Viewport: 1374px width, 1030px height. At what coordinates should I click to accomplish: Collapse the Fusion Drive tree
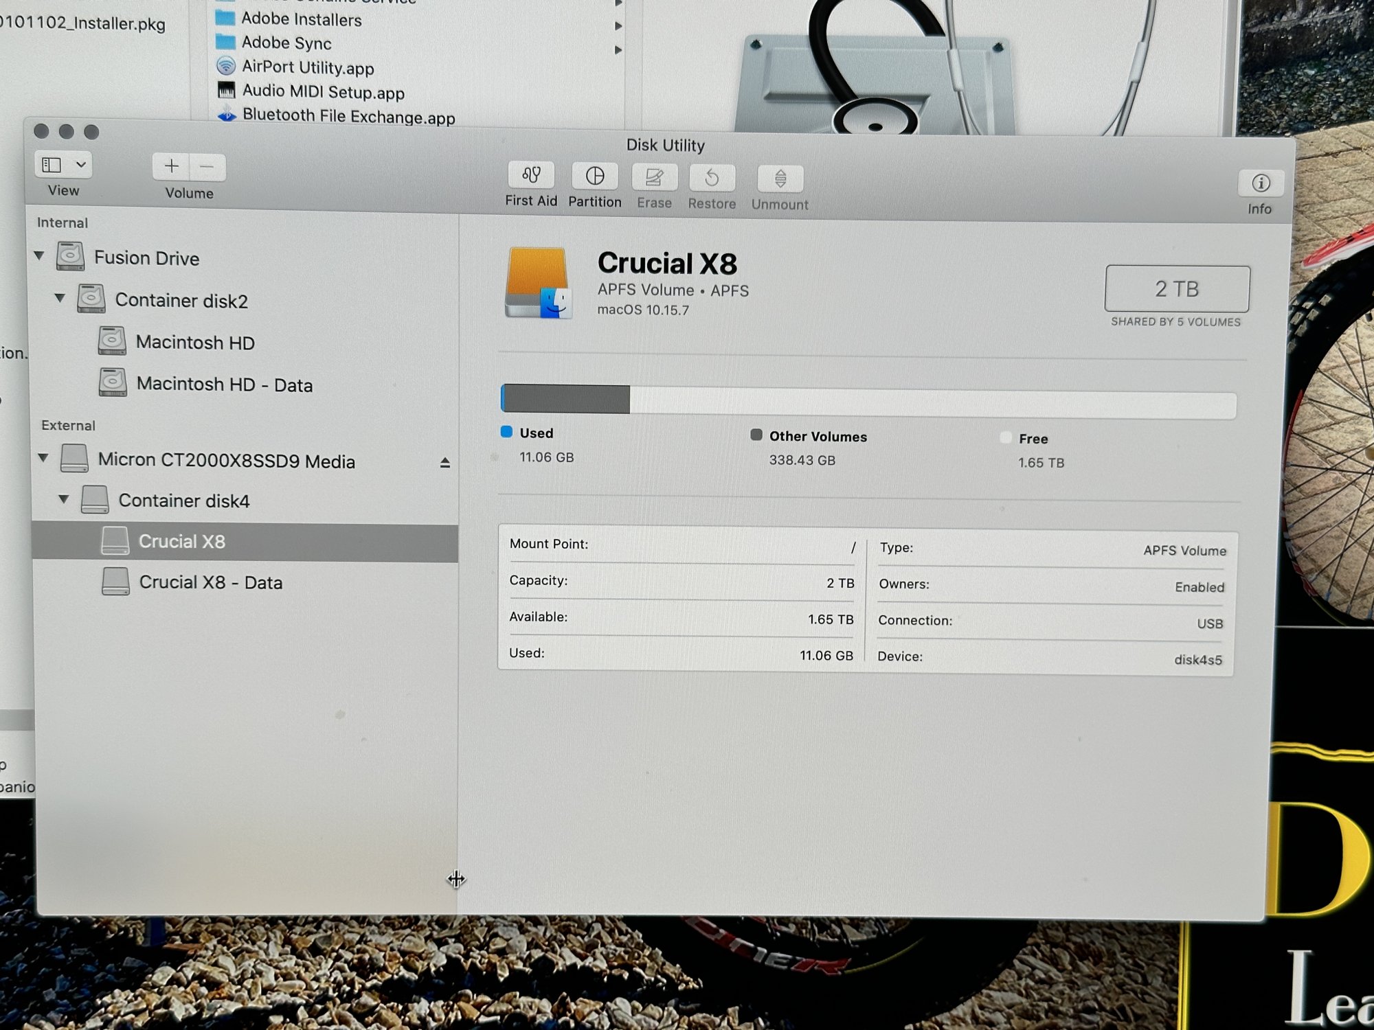(39, 256)
